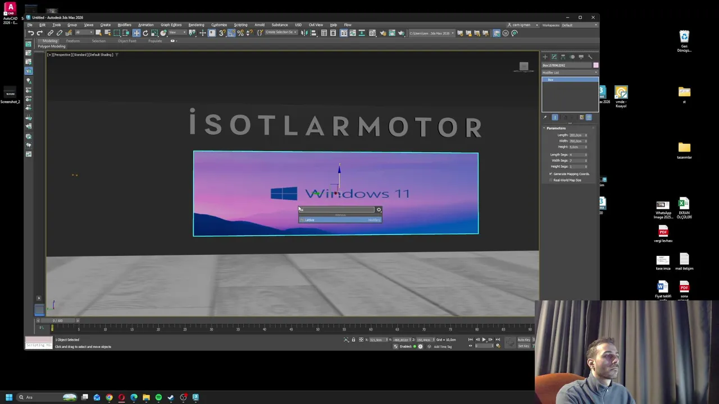Activate the Select and Scale tool
Screen dimensions: 719x404
pyautogui.click(x=154, y=33)
